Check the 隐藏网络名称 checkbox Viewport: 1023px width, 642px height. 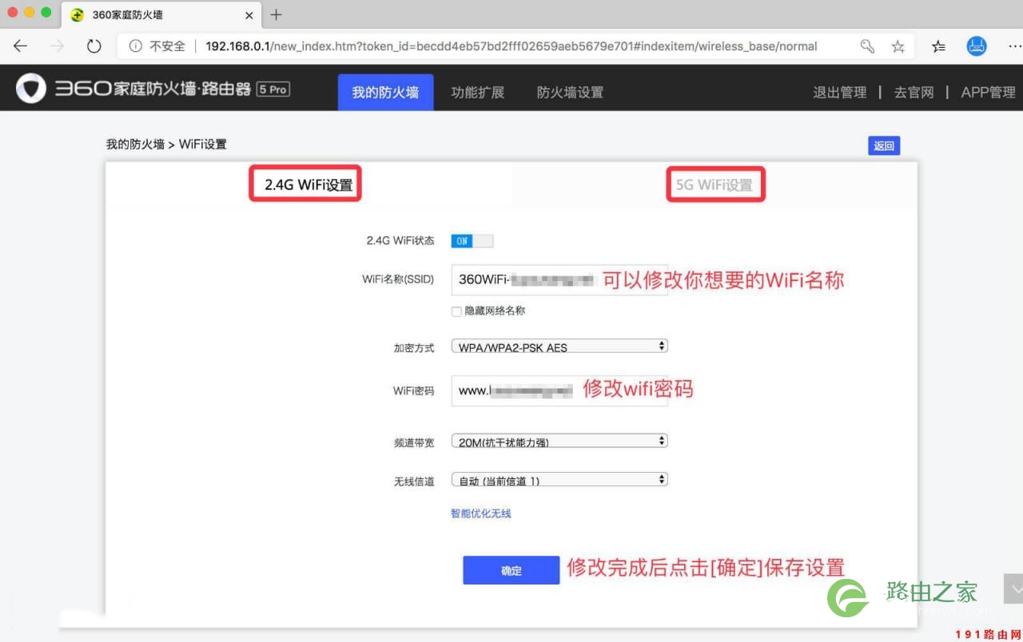[x=456, y=311]
